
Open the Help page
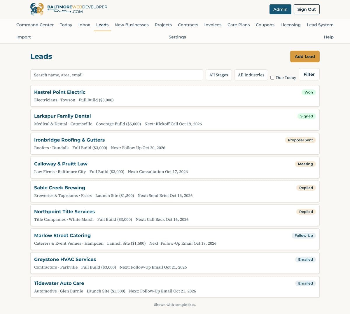(329, 37)
